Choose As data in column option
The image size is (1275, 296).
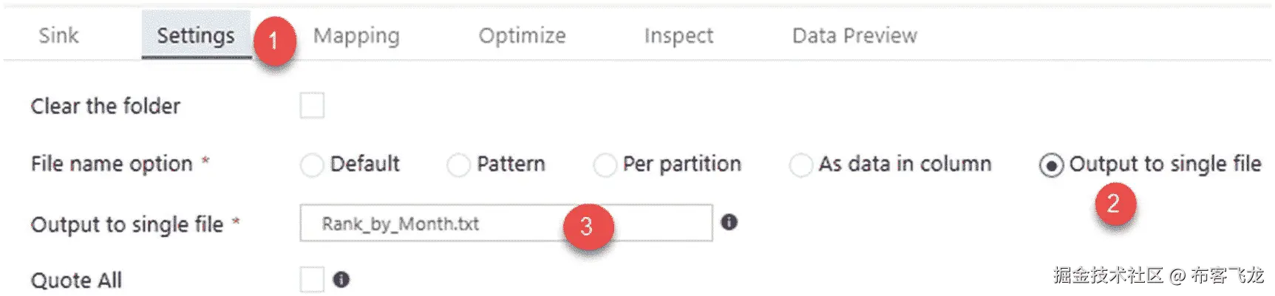click(800, 165)
